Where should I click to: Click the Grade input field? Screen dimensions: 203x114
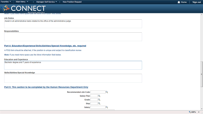click(x=94, y=100)
